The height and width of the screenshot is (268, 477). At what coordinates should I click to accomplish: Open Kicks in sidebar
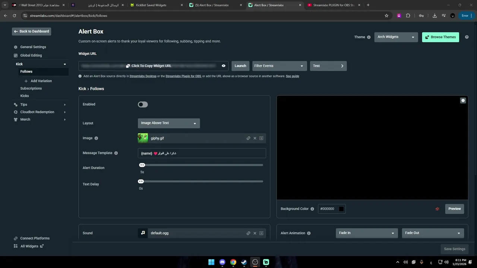click(25, 96)
